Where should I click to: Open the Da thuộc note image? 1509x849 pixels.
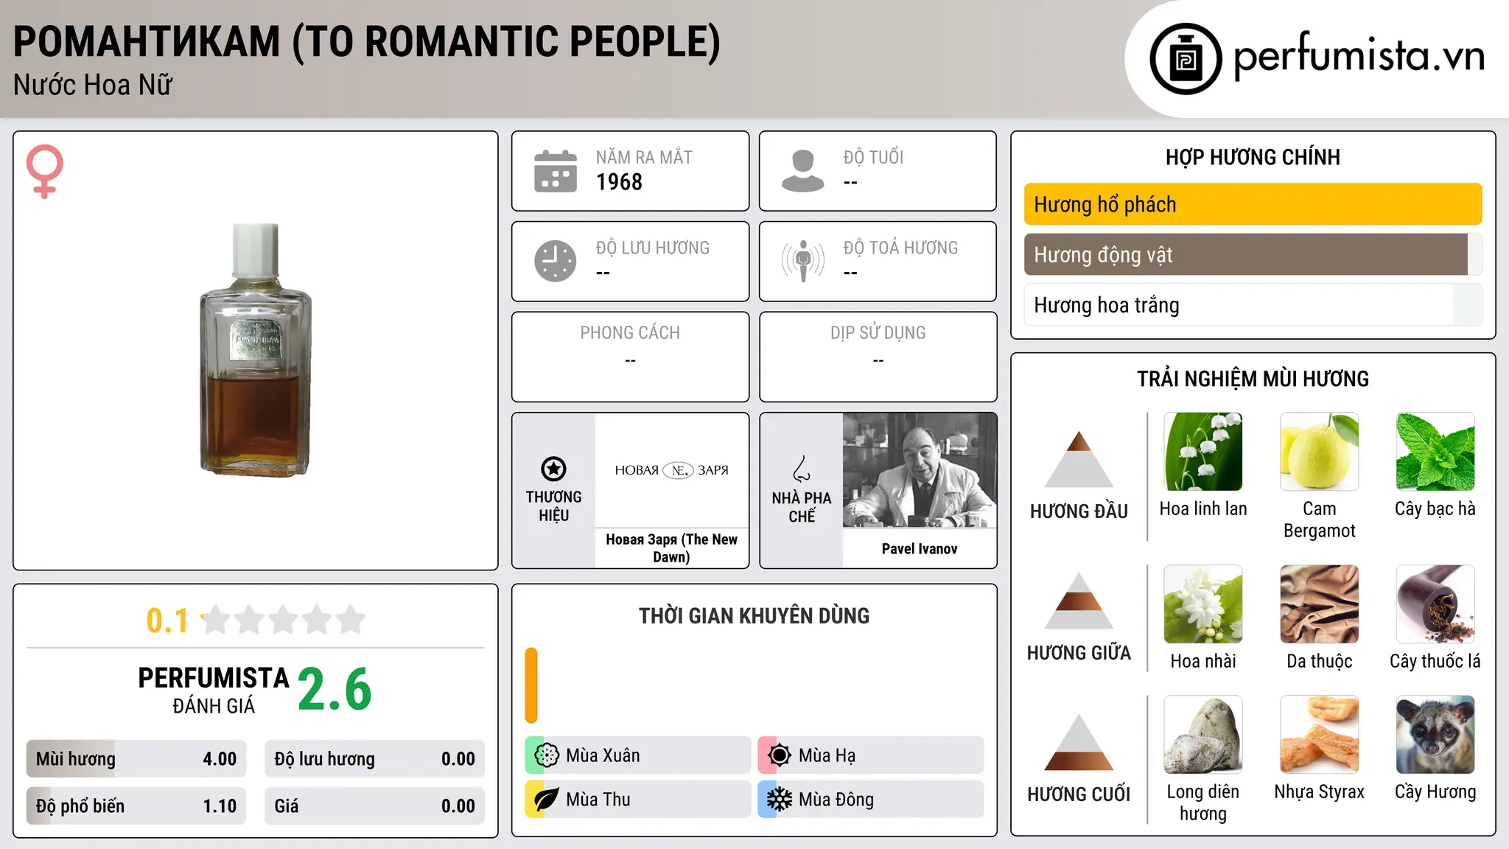tap(1320, 604)
